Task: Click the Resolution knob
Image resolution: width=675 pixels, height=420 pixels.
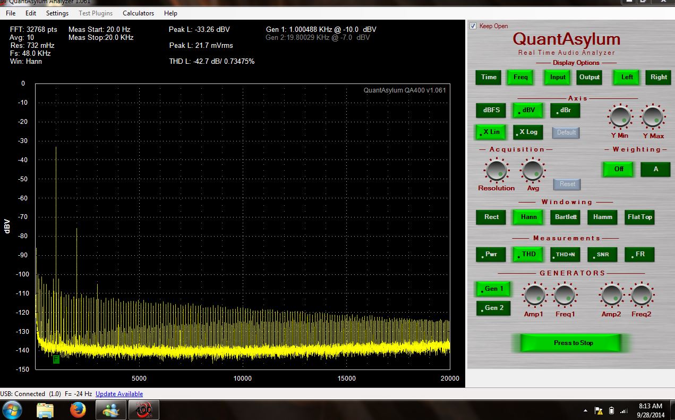Action: [x=496, y=170]
